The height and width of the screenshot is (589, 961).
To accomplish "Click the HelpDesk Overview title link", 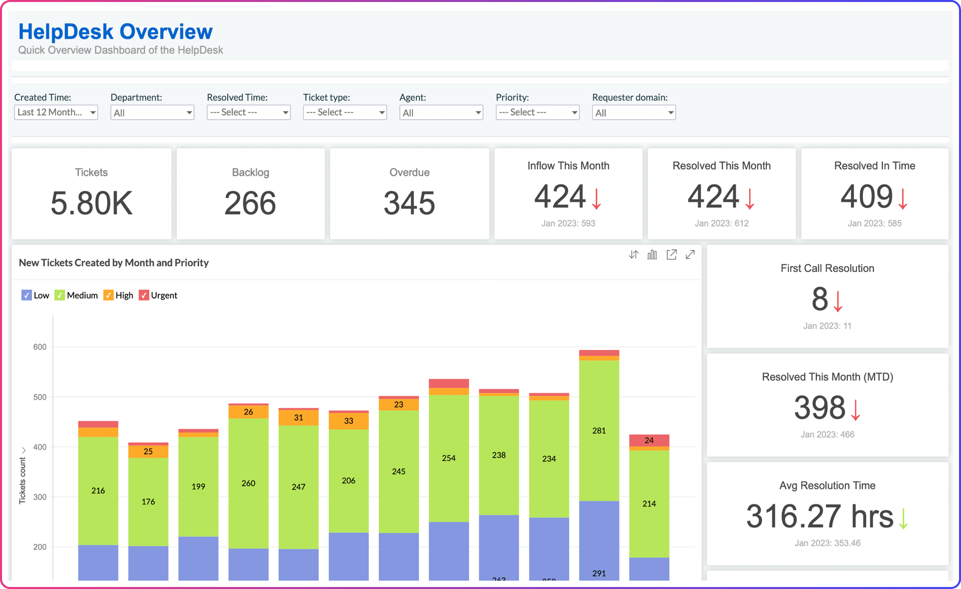I will [115, 31].
